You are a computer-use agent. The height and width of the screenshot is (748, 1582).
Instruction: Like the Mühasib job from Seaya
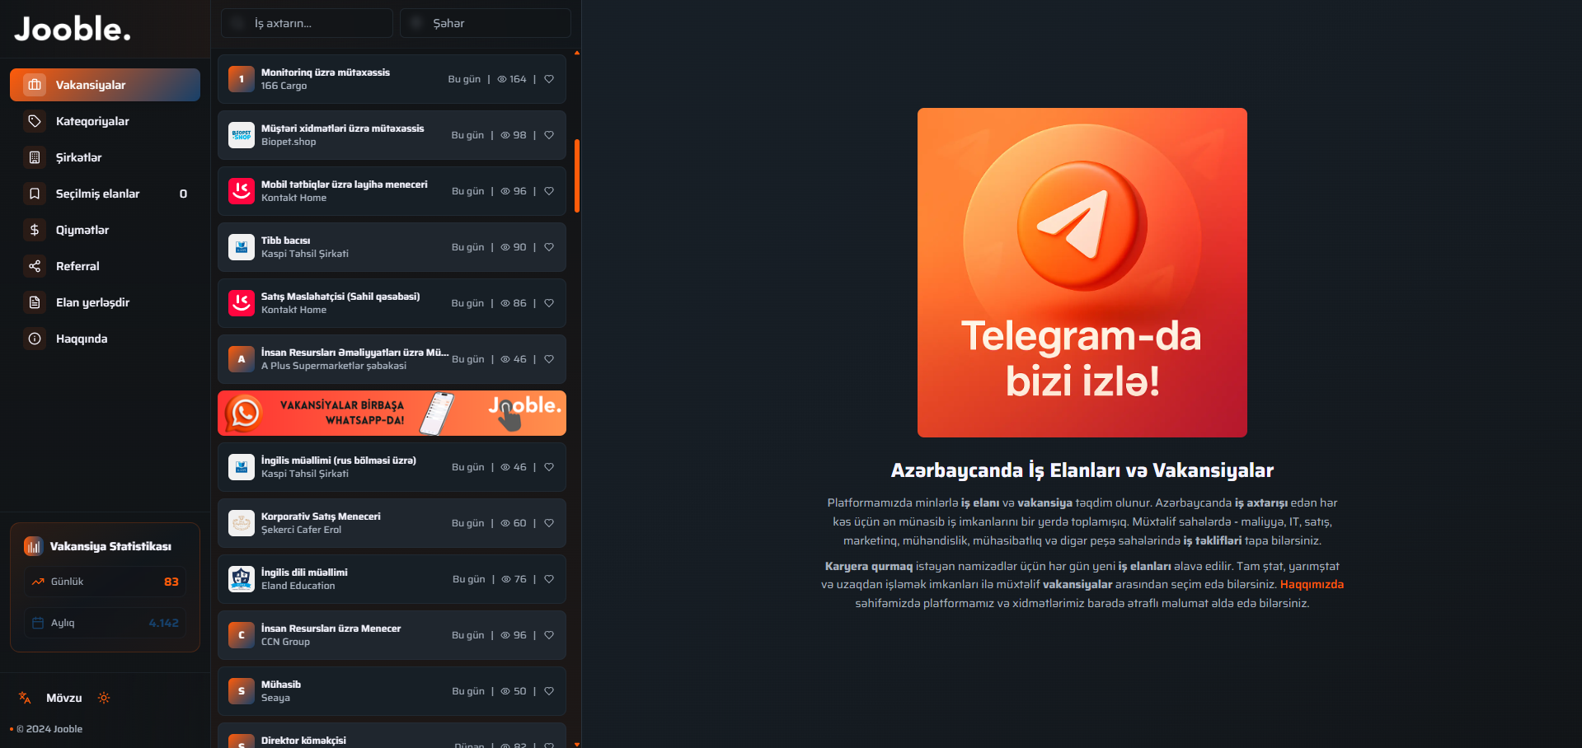coord(549,691)
